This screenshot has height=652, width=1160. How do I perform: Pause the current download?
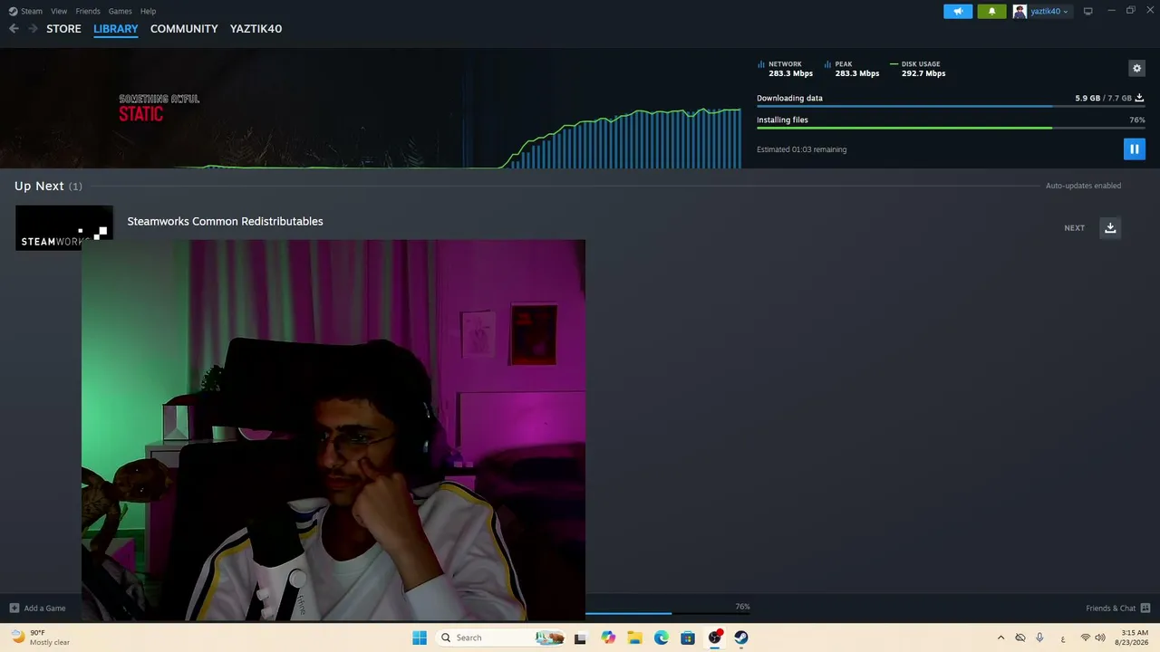point(1134,149)
